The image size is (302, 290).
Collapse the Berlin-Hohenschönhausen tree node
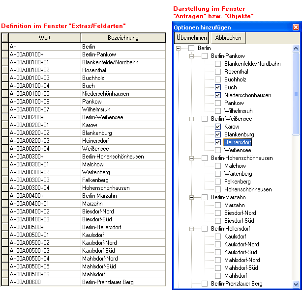click(191, 158)
